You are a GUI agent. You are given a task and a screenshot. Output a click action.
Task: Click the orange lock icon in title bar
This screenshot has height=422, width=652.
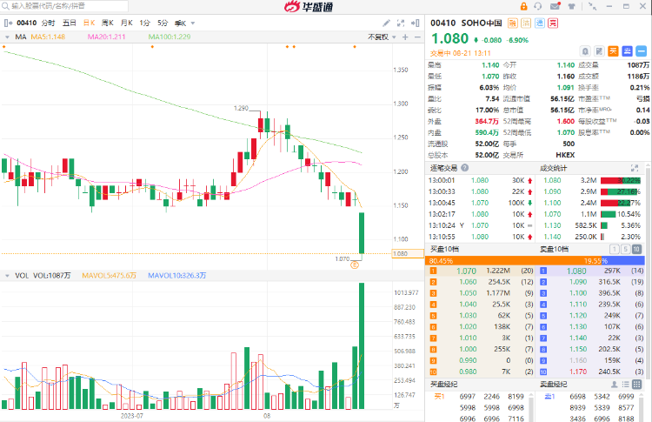tap(523, 6)
